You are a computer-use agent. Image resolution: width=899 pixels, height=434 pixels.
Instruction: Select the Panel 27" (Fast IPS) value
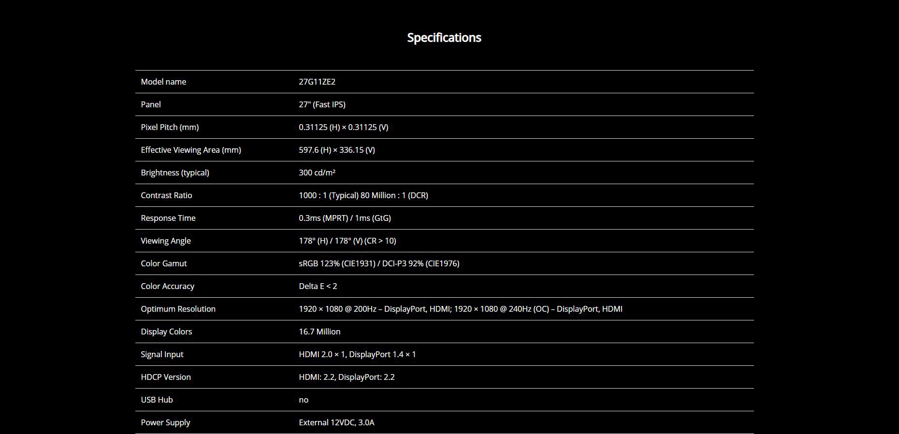[x=322, y=104]
